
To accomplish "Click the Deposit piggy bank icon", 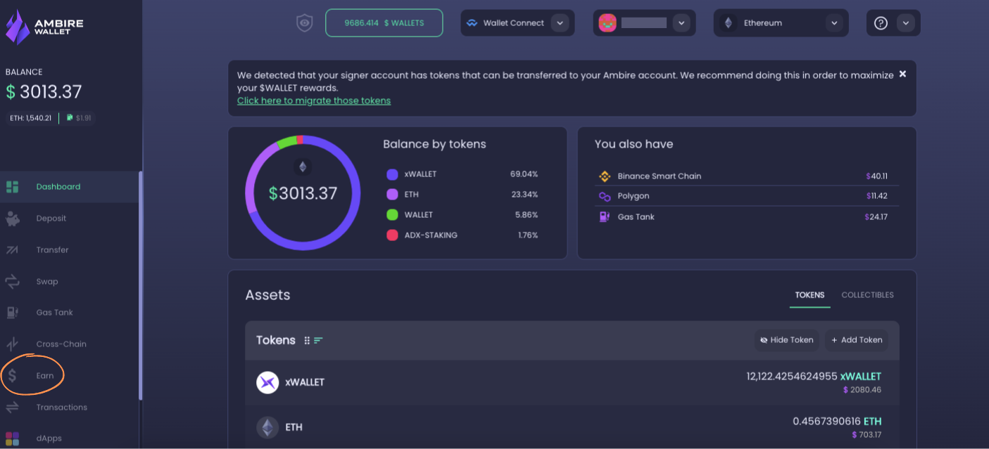I will click(x=13, y=219).
